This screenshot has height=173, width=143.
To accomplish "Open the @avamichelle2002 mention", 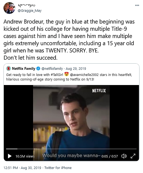I will pyautogui.click(x=84, y=75).
